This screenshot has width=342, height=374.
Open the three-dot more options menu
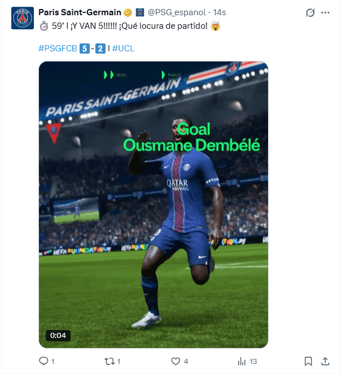pos(325,12)
